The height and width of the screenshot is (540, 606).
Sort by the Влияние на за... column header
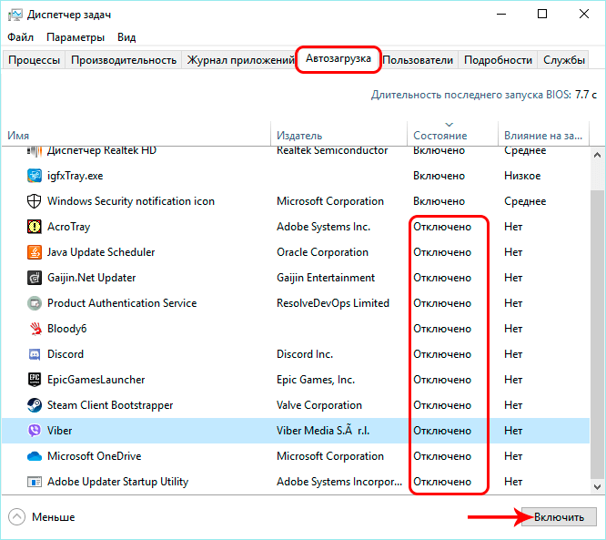(543, 135)
